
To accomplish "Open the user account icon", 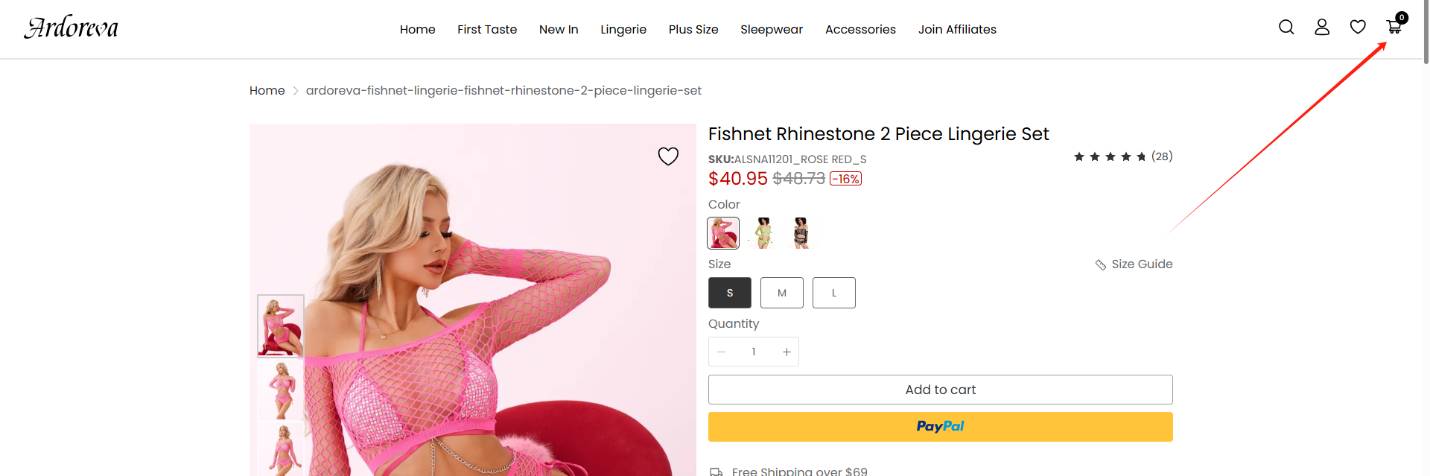I will pos(1322,28).
